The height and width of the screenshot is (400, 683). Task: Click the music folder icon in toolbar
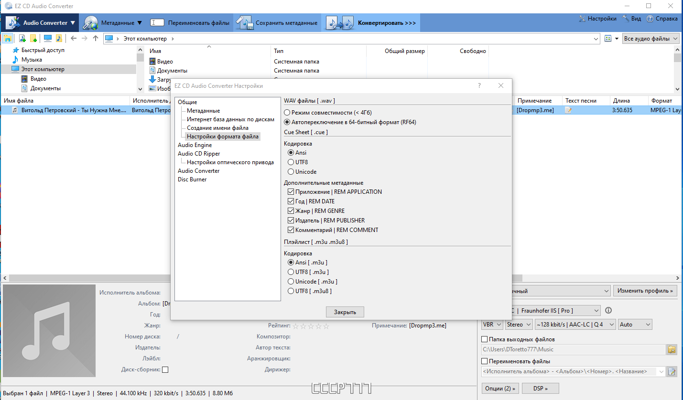[x=59, y=39]
